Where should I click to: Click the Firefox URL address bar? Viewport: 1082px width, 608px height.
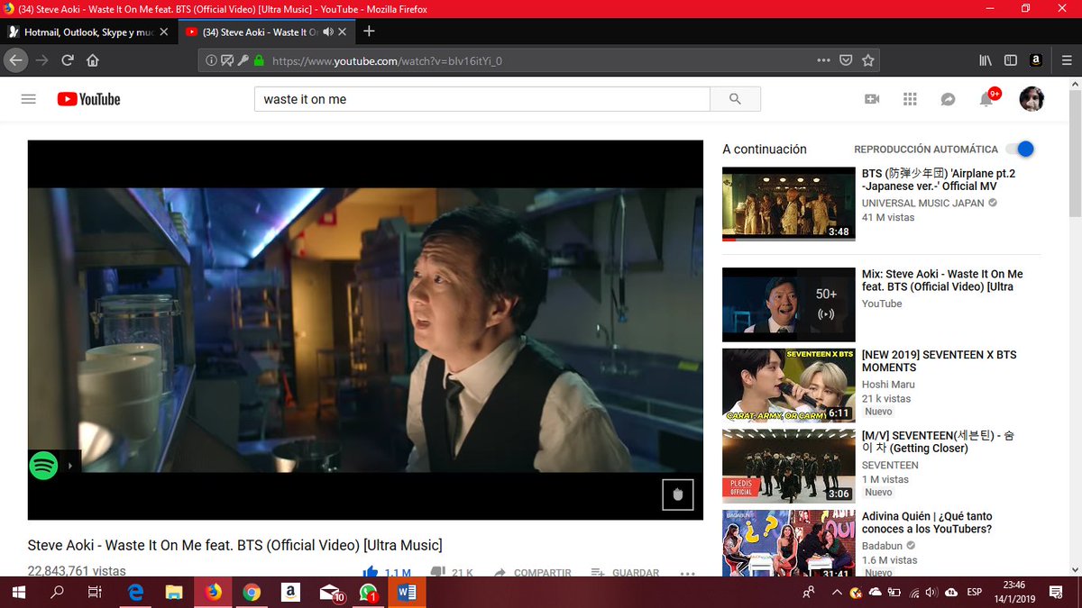pos(541,60)
